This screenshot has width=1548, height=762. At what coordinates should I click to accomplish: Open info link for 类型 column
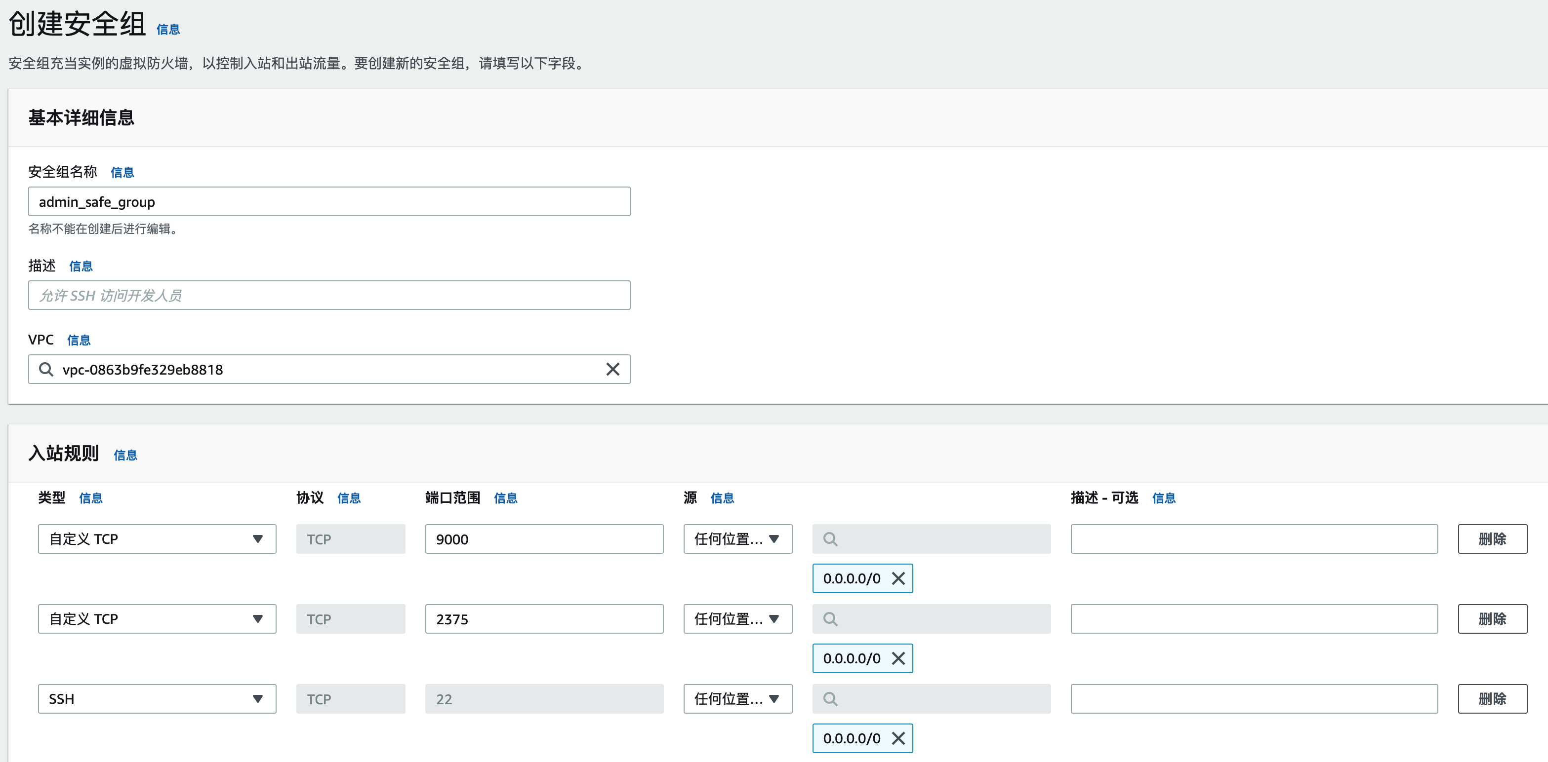pos(91,498)
